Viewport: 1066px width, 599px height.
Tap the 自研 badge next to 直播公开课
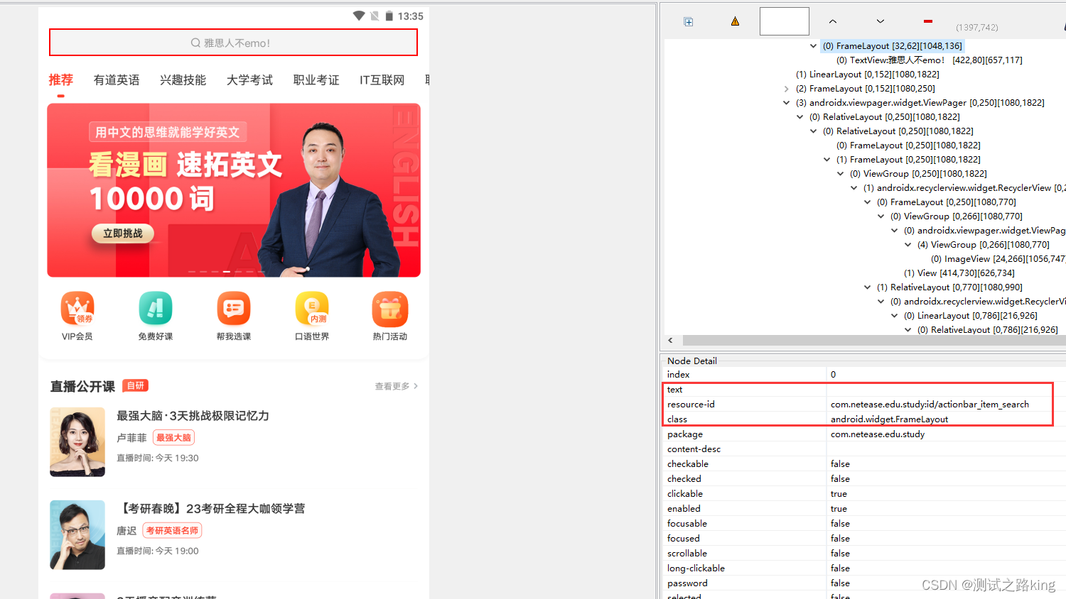click(x=135, y=385)
